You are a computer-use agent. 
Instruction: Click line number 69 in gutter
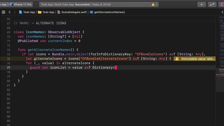point(8,32)
